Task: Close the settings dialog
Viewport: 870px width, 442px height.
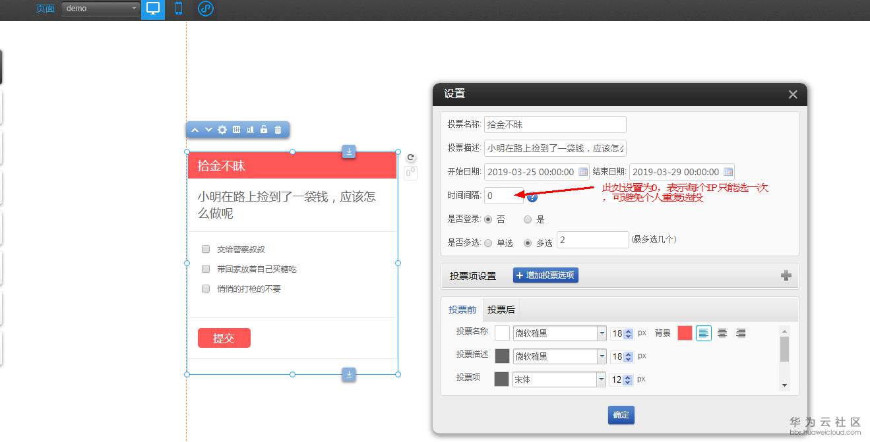Action: click(x=793, y=94)
